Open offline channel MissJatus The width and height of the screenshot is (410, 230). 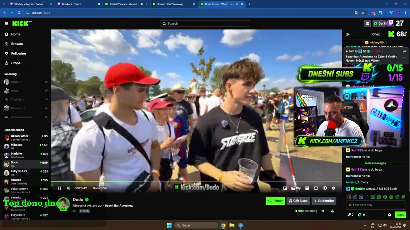[x=26, y=108]
